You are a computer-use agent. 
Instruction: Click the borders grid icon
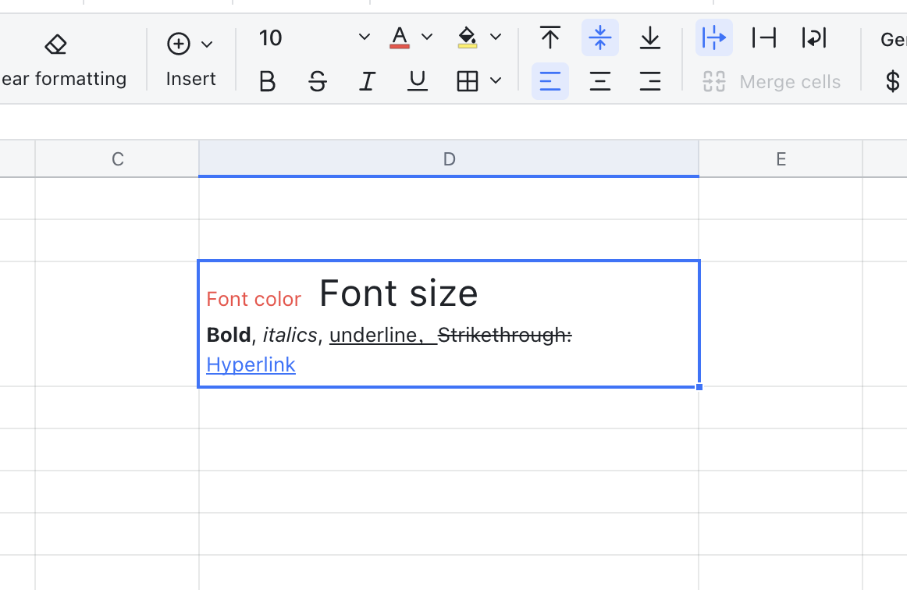pyautogui.click(x=468, y=81)
